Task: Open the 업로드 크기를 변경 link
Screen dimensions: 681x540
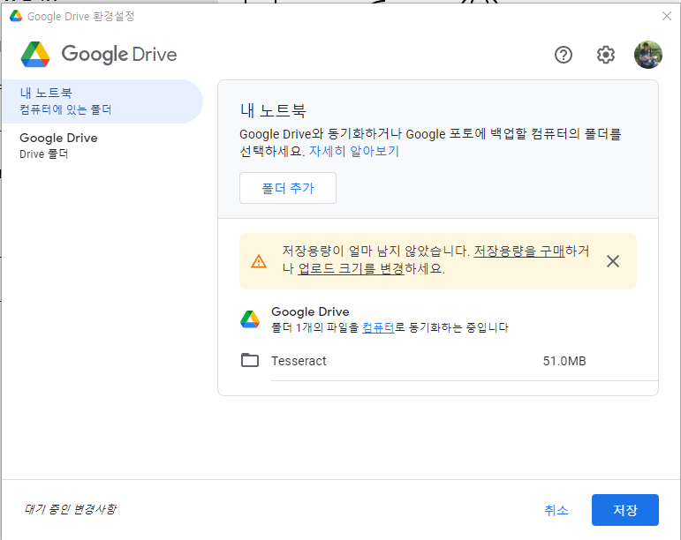Action: (x=352, y=268)
